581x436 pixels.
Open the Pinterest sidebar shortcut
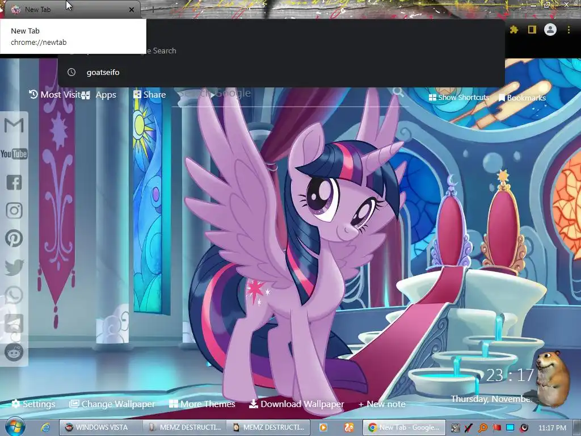(14, 239)
